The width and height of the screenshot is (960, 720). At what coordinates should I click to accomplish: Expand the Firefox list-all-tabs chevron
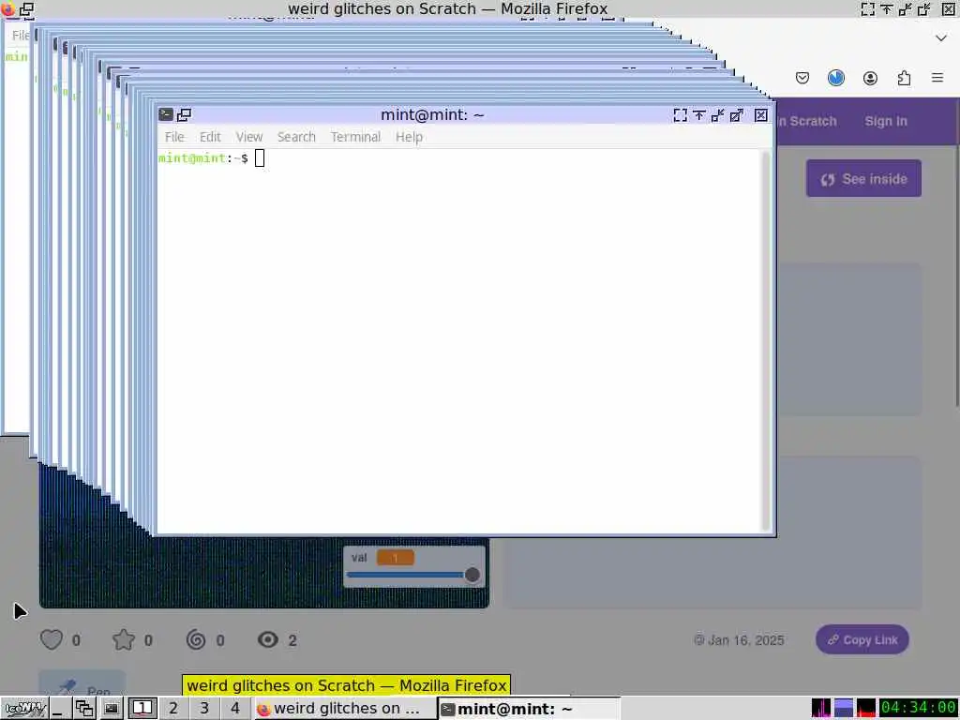pos(941,37)
